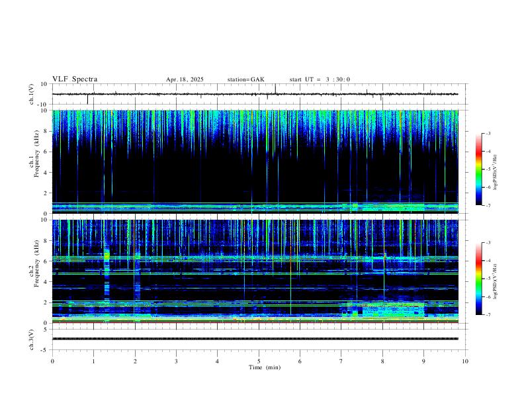Click the "-3" label on upper color bar
Image resolution: width=524 pixels, height=405 pixels.
(488, 133)
